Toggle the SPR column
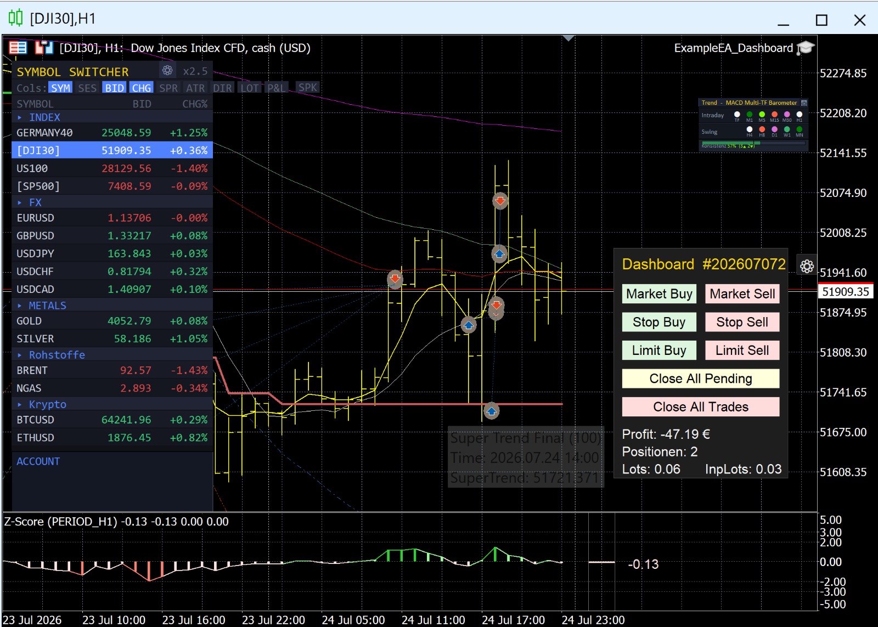The image size is (878, 627). (x=168, y=88)
